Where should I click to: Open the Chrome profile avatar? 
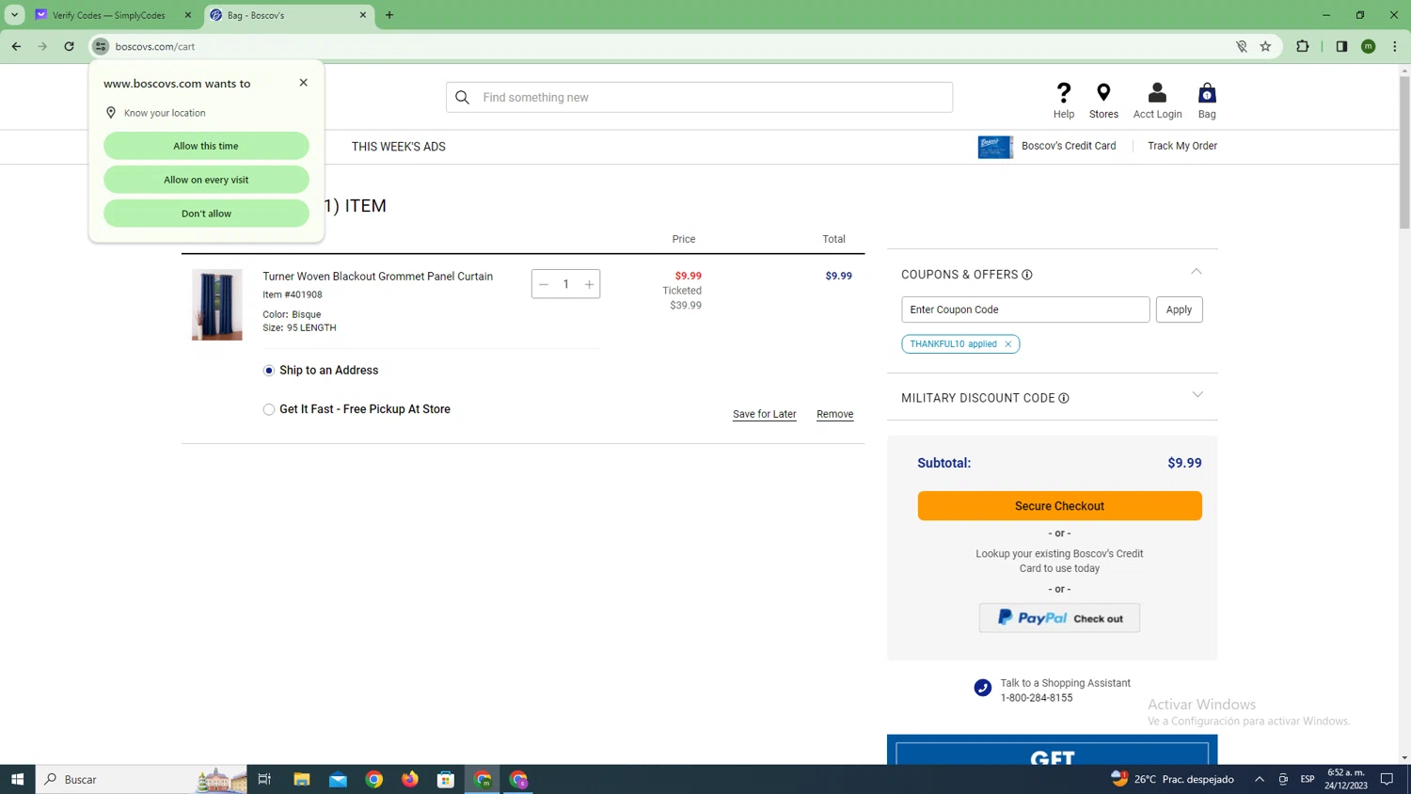(x=1369, y=46)
